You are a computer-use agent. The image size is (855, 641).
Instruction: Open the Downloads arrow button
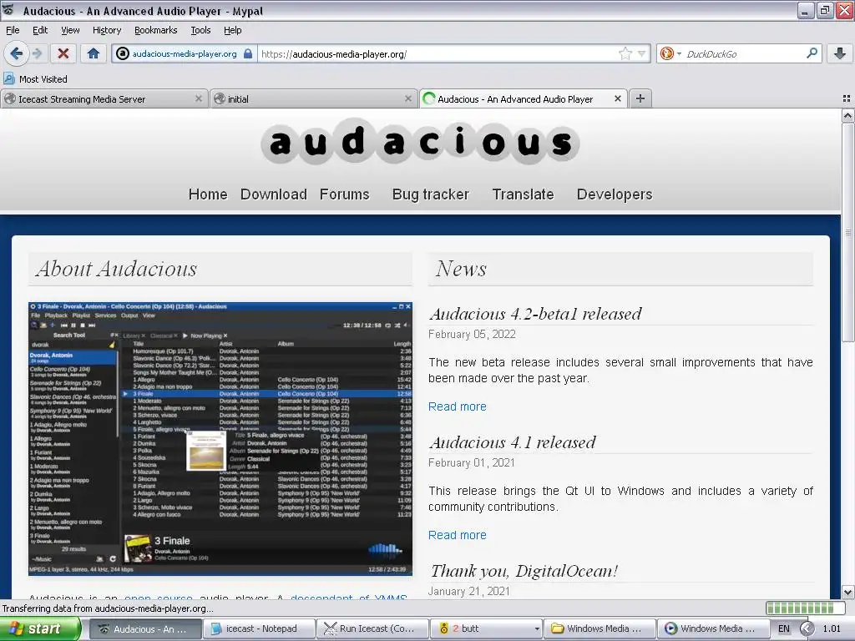[840, 53]
